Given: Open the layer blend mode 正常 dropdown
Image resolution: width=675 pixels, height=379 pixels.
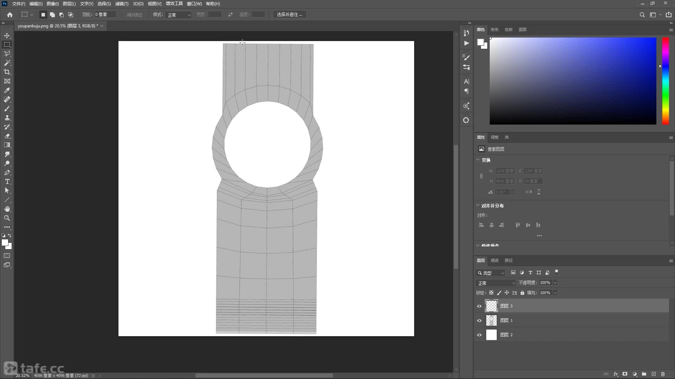Looking at the screenshot, I should [x=495, y=283].
